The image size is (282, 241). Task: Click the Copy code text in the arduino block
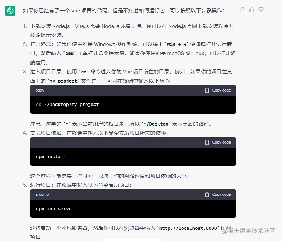221,194
